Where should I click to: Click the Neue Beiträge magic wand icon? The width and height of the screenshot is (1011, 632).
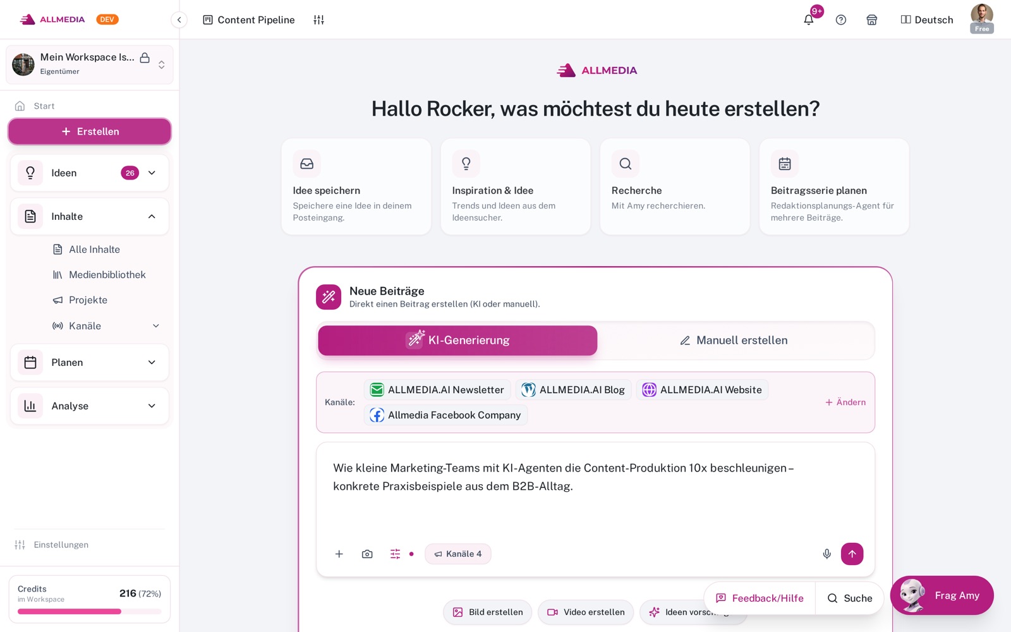pos(329,296)
